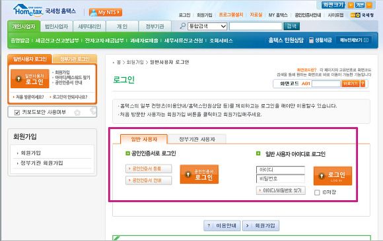This screenshot has width=383, height=241.
Task: Focus the 비밀번호 input field
Action: pyautogui.click(x=281, y=178)
